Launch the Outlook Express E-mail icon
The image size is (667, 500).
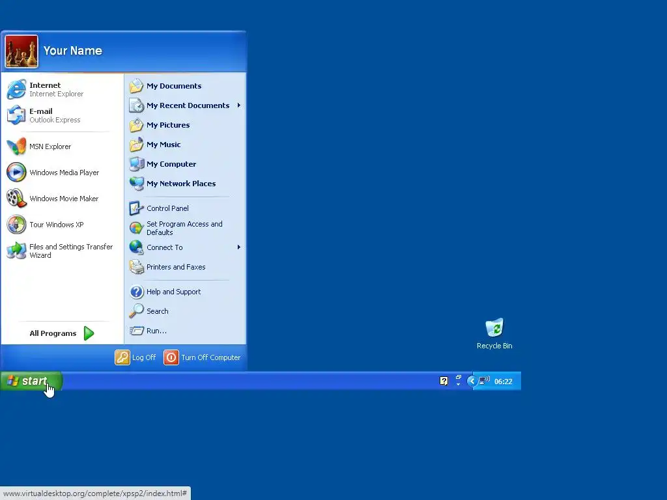(16, 115)
